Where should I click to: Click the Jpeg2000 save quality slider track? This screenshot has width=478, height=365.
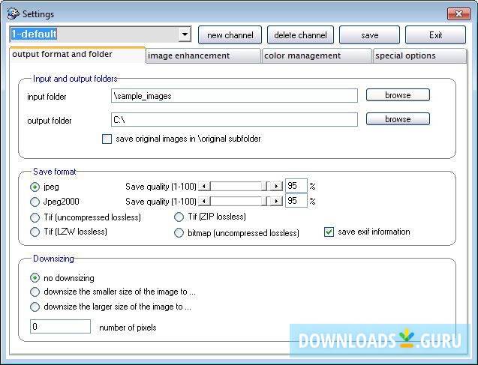pyautogui.click(x=240, y=201)
